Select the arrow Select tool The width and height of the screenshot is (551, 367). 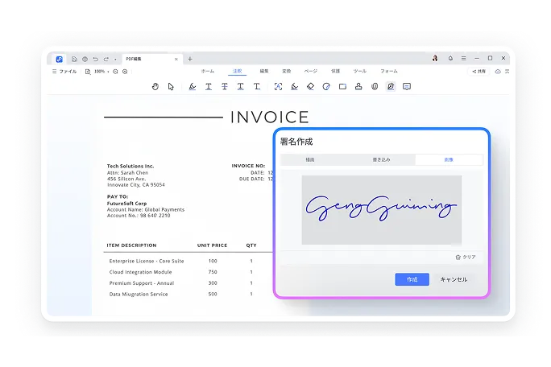(x=171, y=86)
